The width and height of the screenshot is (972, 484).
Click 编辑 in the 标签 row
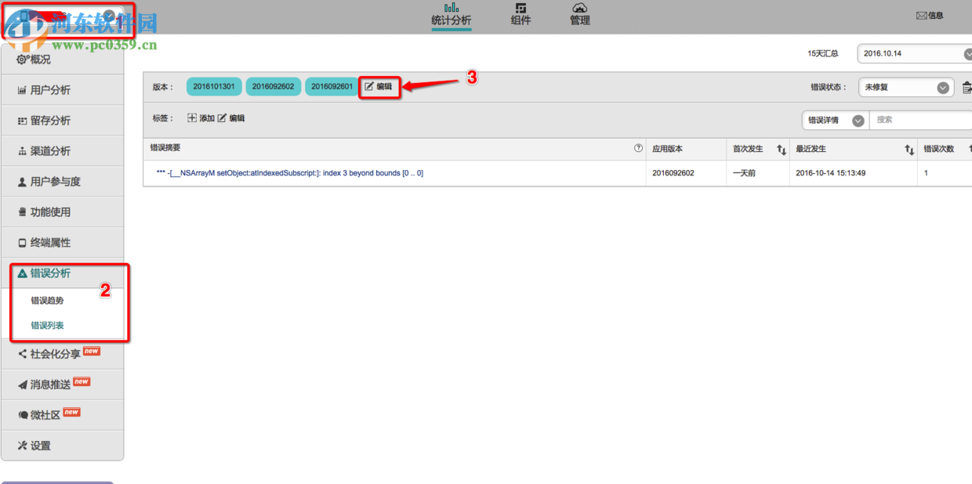tap(231, 118)
